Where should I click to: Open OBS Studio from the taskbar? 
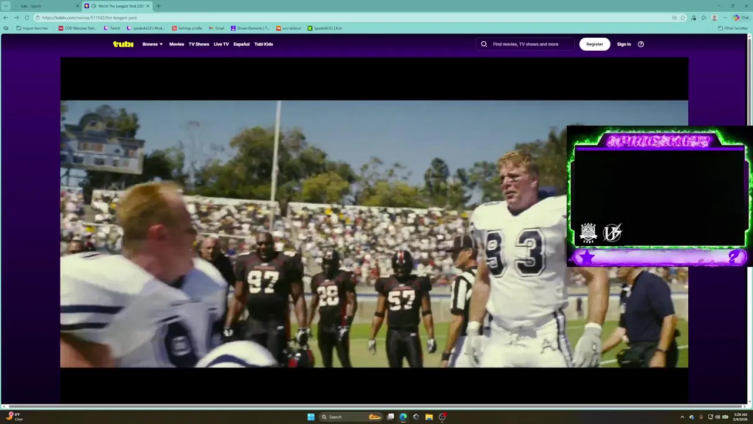pos(442,417)
